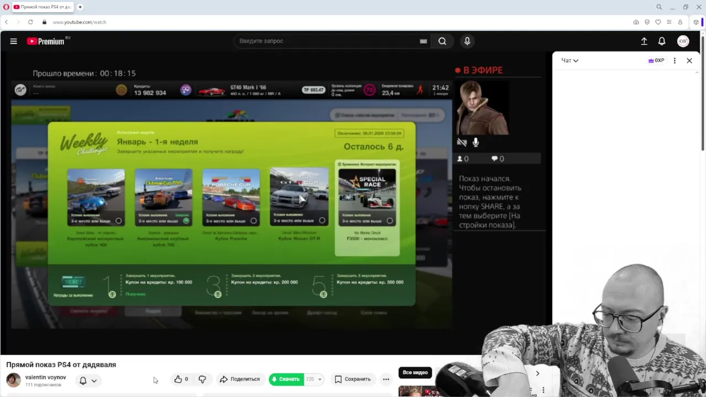Open the YouTube notifications bell

[662, 41]
